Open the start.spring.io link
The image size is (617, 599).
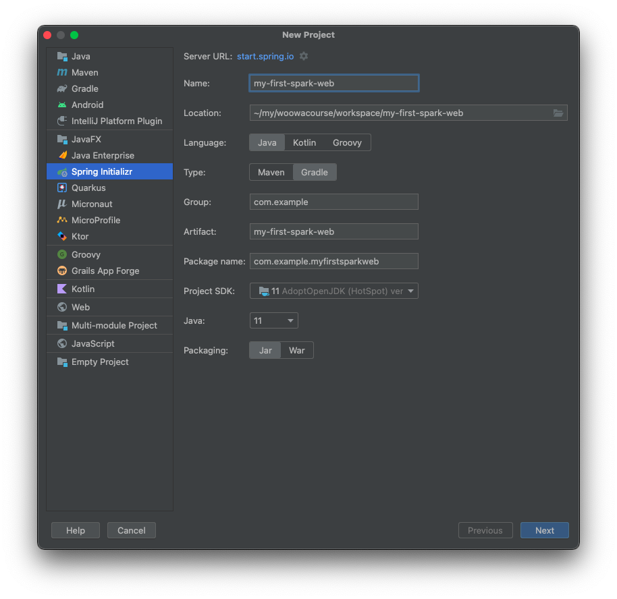pyautogui.click(x=265, y=56)
